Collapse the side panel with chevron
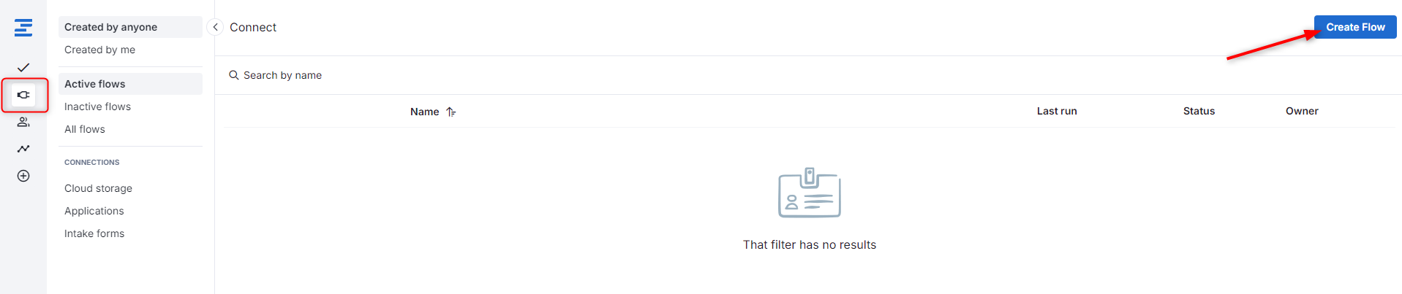Image resolution: width=1402 pixels, height=294 pixels. 215,27
